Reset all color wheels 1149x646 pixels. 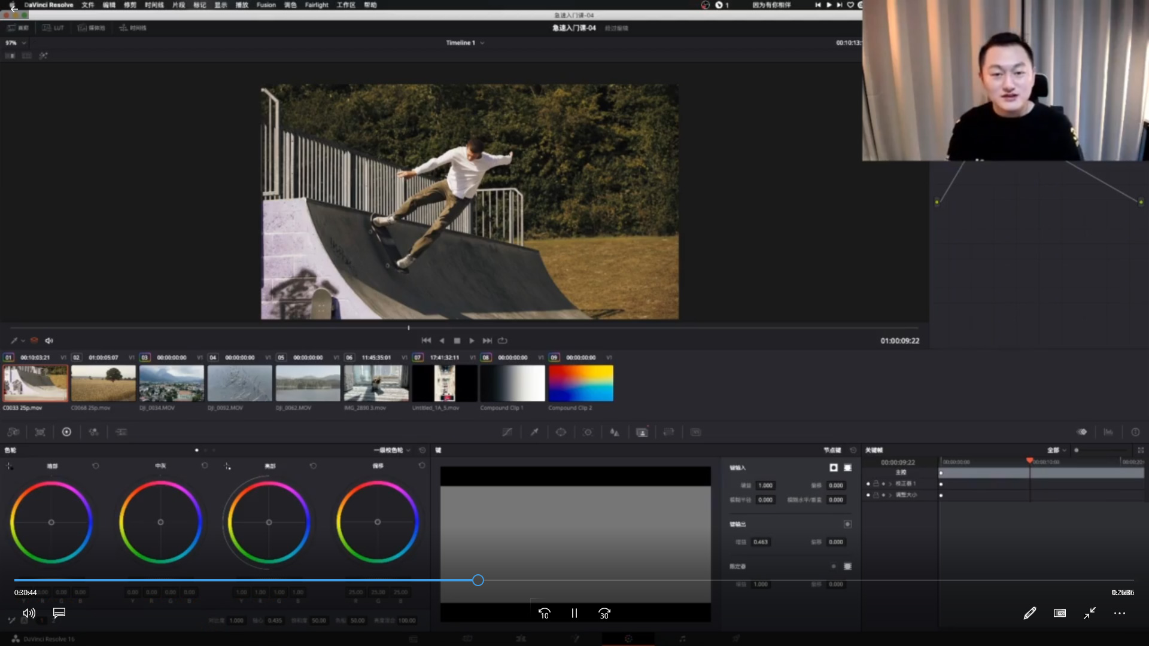[x=422, y=450]
